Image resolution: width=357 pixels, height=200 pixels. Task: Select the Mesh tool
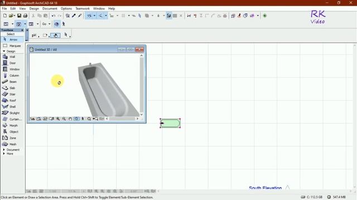pos(12,144)
